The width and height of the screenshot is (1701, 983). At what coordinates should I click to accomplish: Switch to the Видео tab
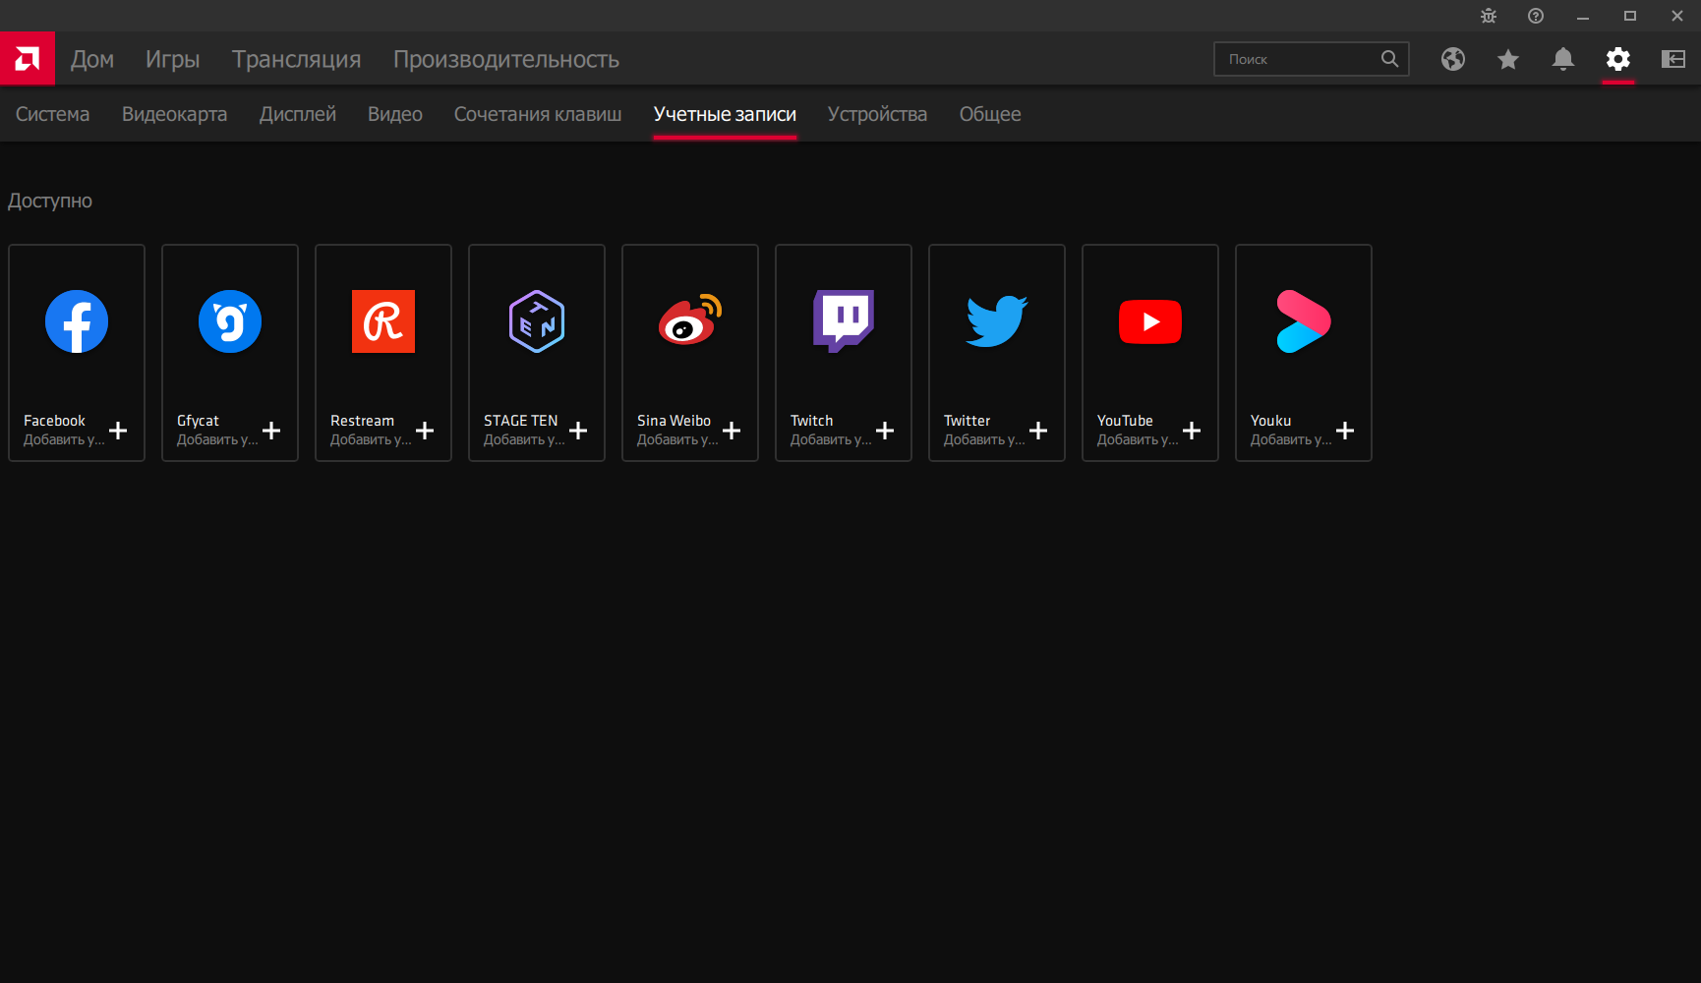[395, 114]
